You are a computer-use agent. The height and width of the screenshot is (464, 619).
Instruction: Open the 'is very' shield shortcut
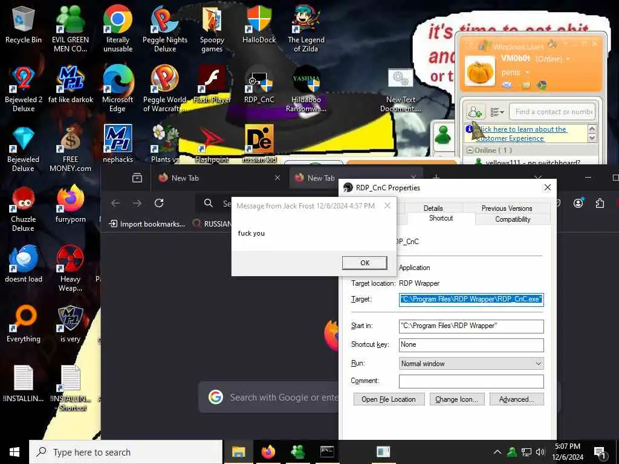[x=70, y=324]
